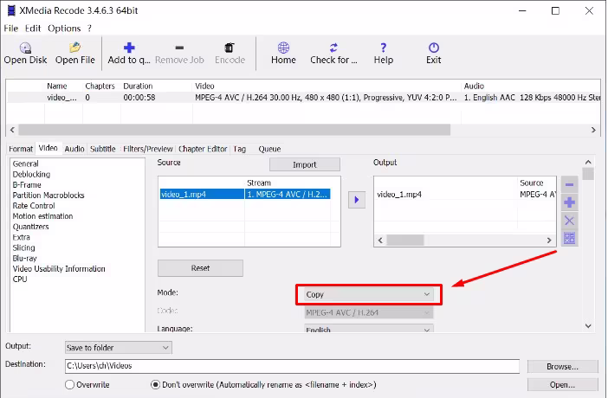Click the Open... button

(x=563, y=385)
